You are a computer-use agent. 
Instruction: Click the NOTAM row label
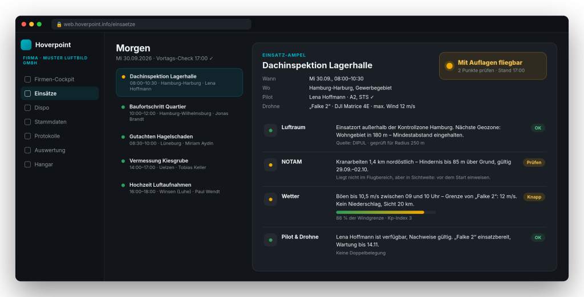pyautogui.click(x=291, y=162)
